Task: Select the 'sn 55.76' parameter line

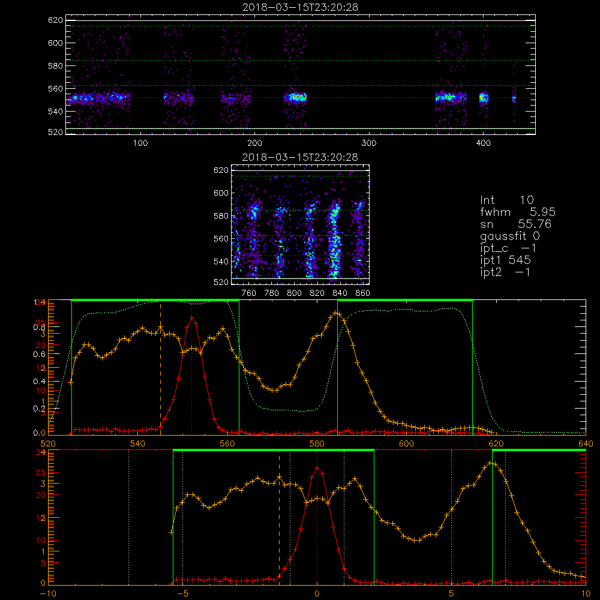Action: [516, 224]
